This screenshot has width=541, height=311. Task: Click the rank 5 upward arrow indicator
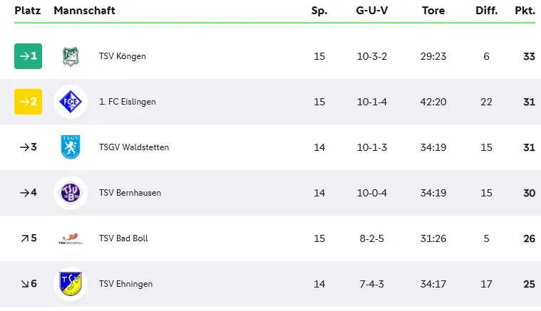click(24, 238)
